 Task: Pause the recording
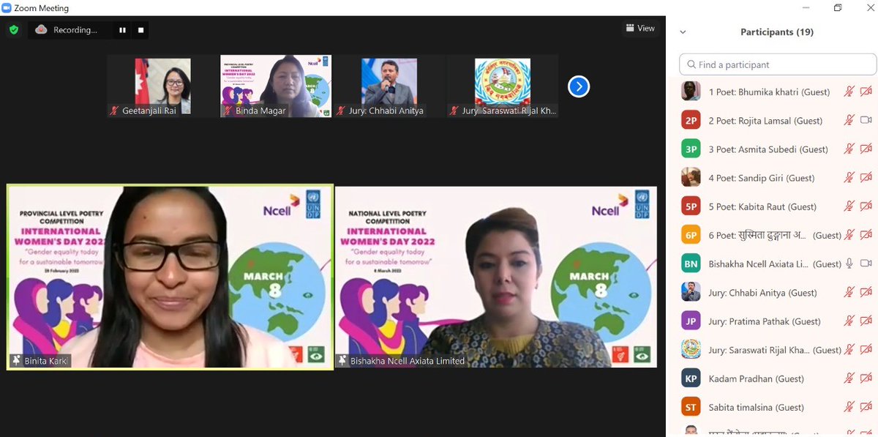click(122, 30)
